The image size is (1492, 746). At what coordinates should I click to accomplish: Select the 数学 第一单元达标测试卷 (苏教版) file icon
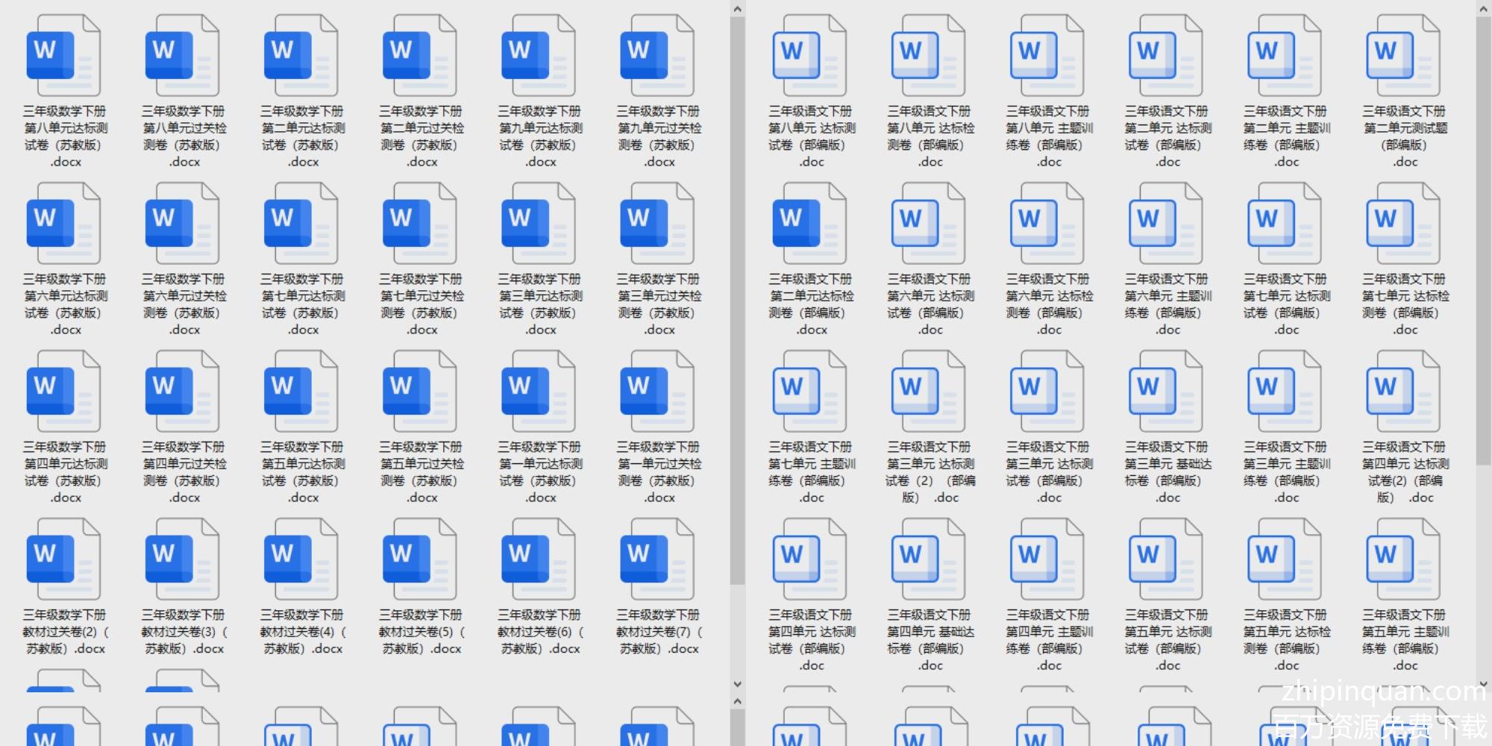point(538,391)
